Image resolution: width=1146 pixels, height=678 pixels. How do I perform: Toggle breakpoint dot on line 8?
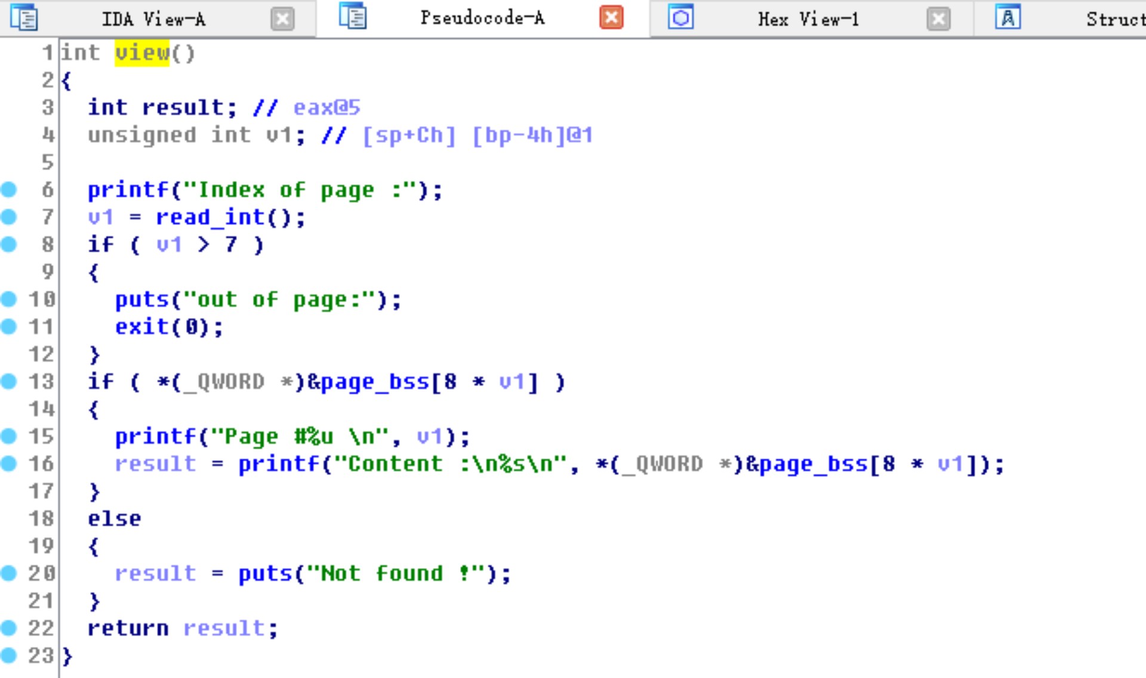coord(9,245)
